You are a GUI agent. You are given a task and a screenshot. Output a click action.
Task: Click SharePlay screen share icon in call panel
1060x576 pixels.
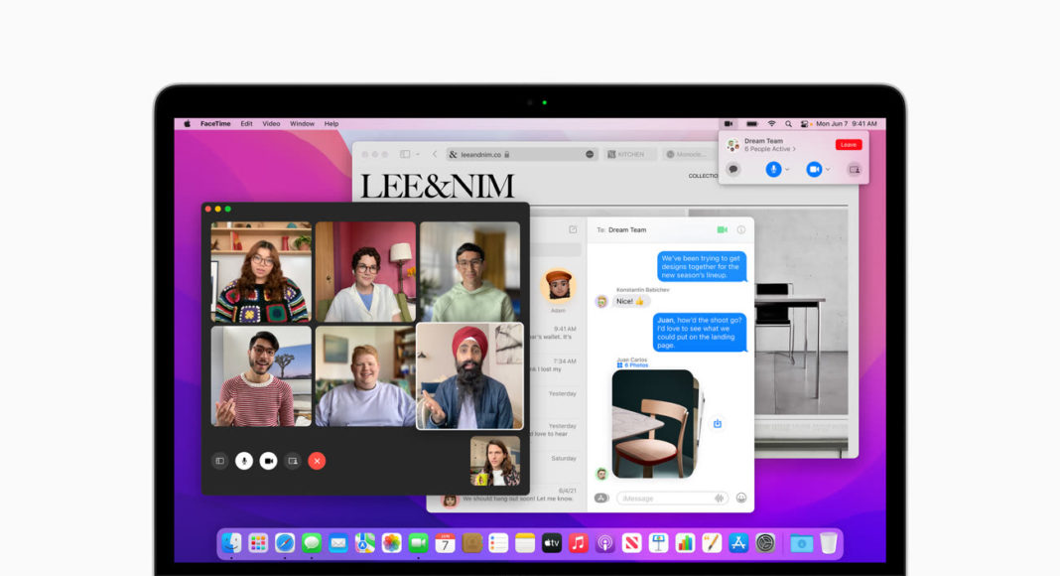pos(855,170)
